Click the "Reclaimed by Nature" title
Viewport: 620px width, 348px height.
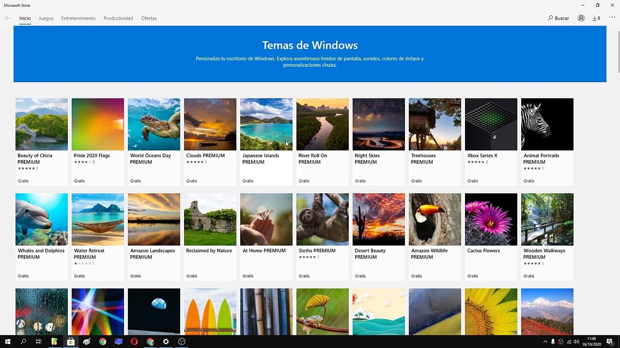209,251
